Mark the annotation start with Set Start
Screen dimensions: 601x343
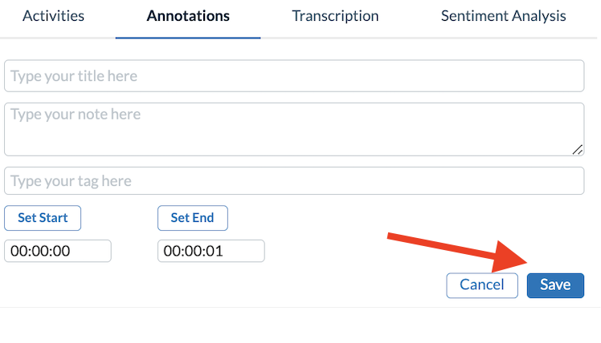tap(43, 217)
